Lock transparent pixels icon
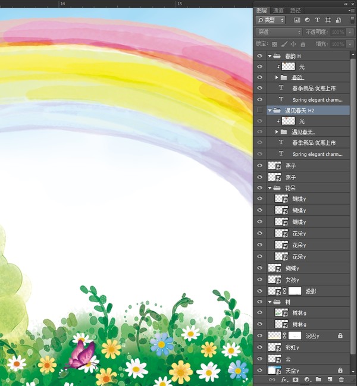Screen dimensions: 357x386 (x=274, y=45)
